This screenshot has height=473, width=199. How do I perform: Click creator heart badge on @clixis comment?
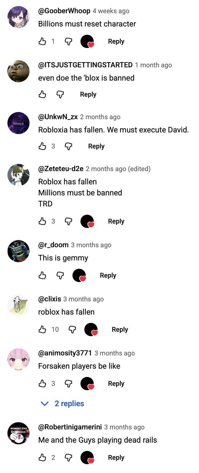pyautogui.click(x=91, y=329)
